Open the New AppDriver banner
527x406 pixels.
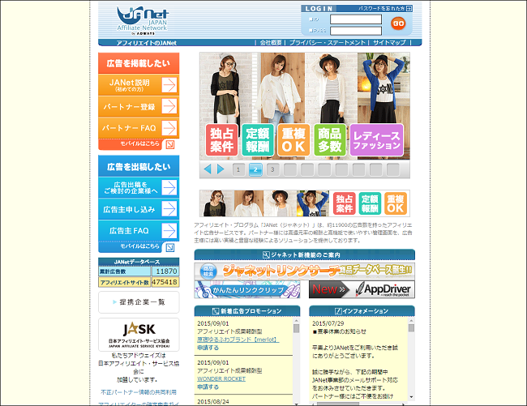coord(362,289)
